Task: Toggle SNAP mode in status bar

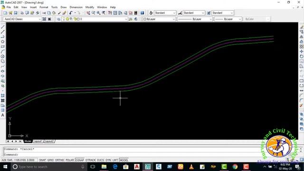Action: pyautogui.click(x=42, y=160)
